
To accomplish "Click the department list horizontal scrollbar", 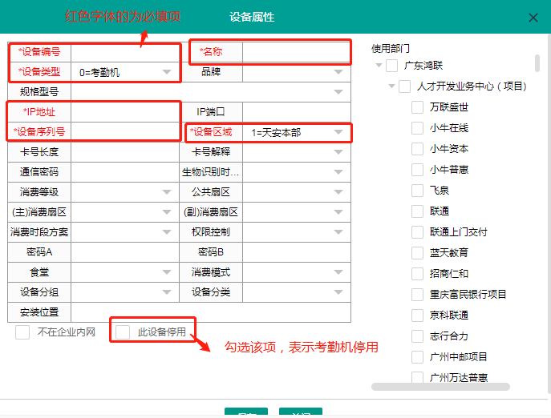I will click(x=440, y=387).
